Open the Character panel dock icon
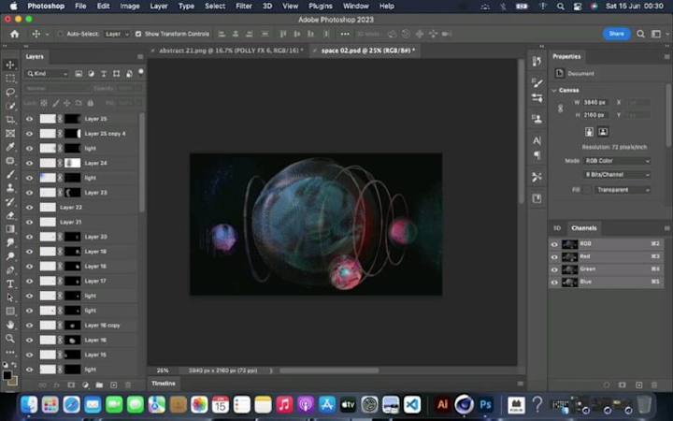 537,140
